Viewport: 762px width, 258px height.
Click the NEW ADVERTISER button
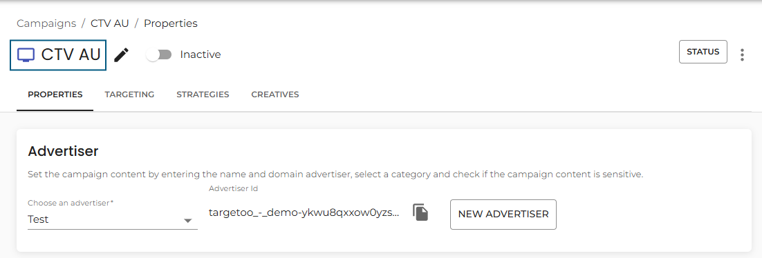(503, 215)
